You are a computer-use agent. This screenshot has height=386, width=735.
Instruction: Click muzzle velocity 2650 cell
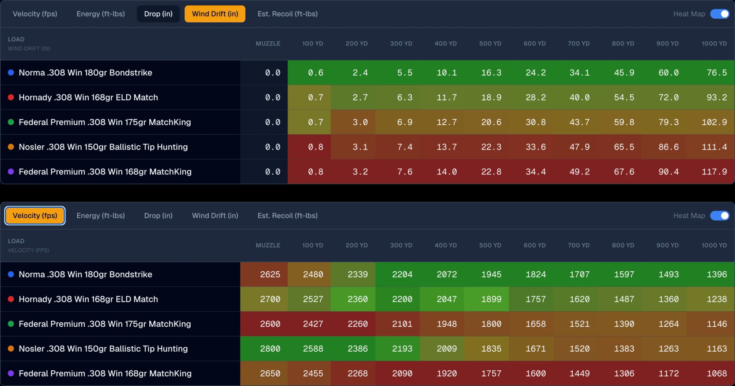pyautogui.click(x=264, y=374)
